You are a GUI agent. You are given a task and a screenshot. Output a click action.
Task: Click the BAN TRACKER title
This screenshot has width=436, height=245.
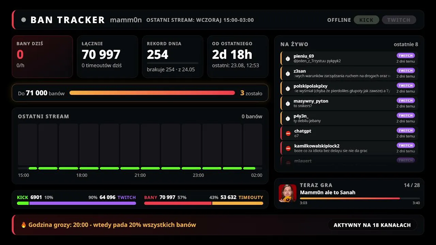67,20
